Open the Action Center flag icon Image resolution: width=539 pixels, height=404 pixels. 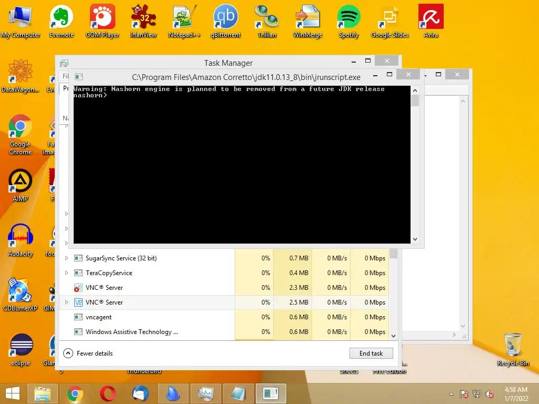click(x=464, y=394)
